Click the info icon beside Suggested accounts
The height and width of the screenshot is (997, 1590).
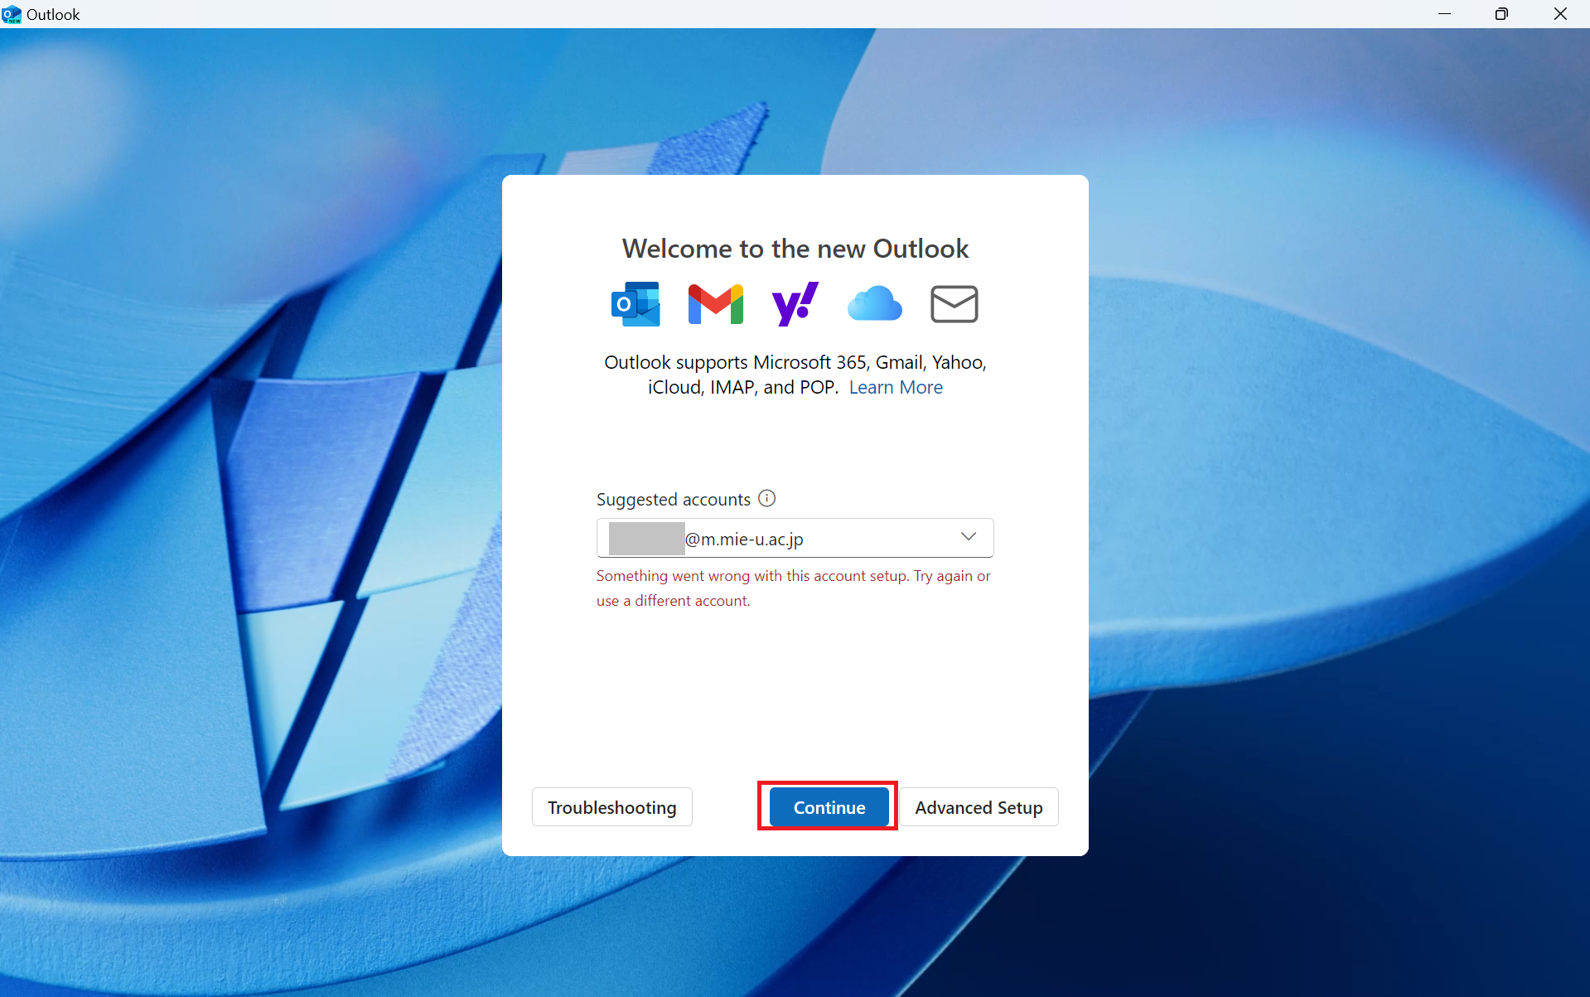pos(767,498)
